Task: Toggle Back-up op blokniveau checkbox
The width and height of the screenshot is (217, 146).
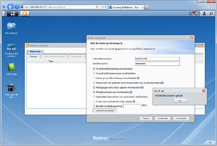Action: (94, 78)
